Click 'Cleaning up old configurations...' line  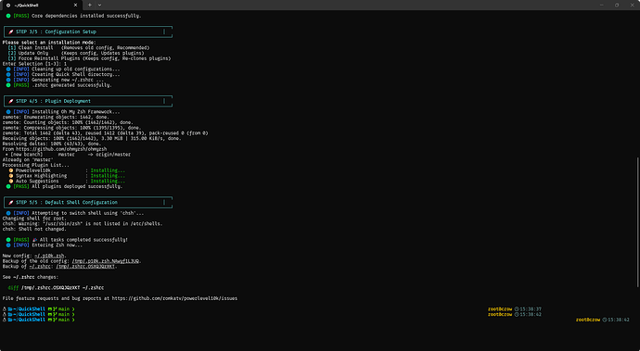(63, 69)
